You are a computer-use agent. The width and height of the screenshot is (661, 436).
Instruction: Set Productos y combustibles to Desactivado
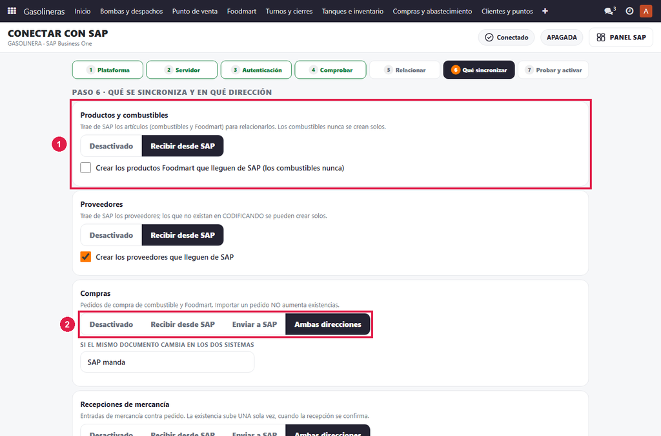[111, 146]
